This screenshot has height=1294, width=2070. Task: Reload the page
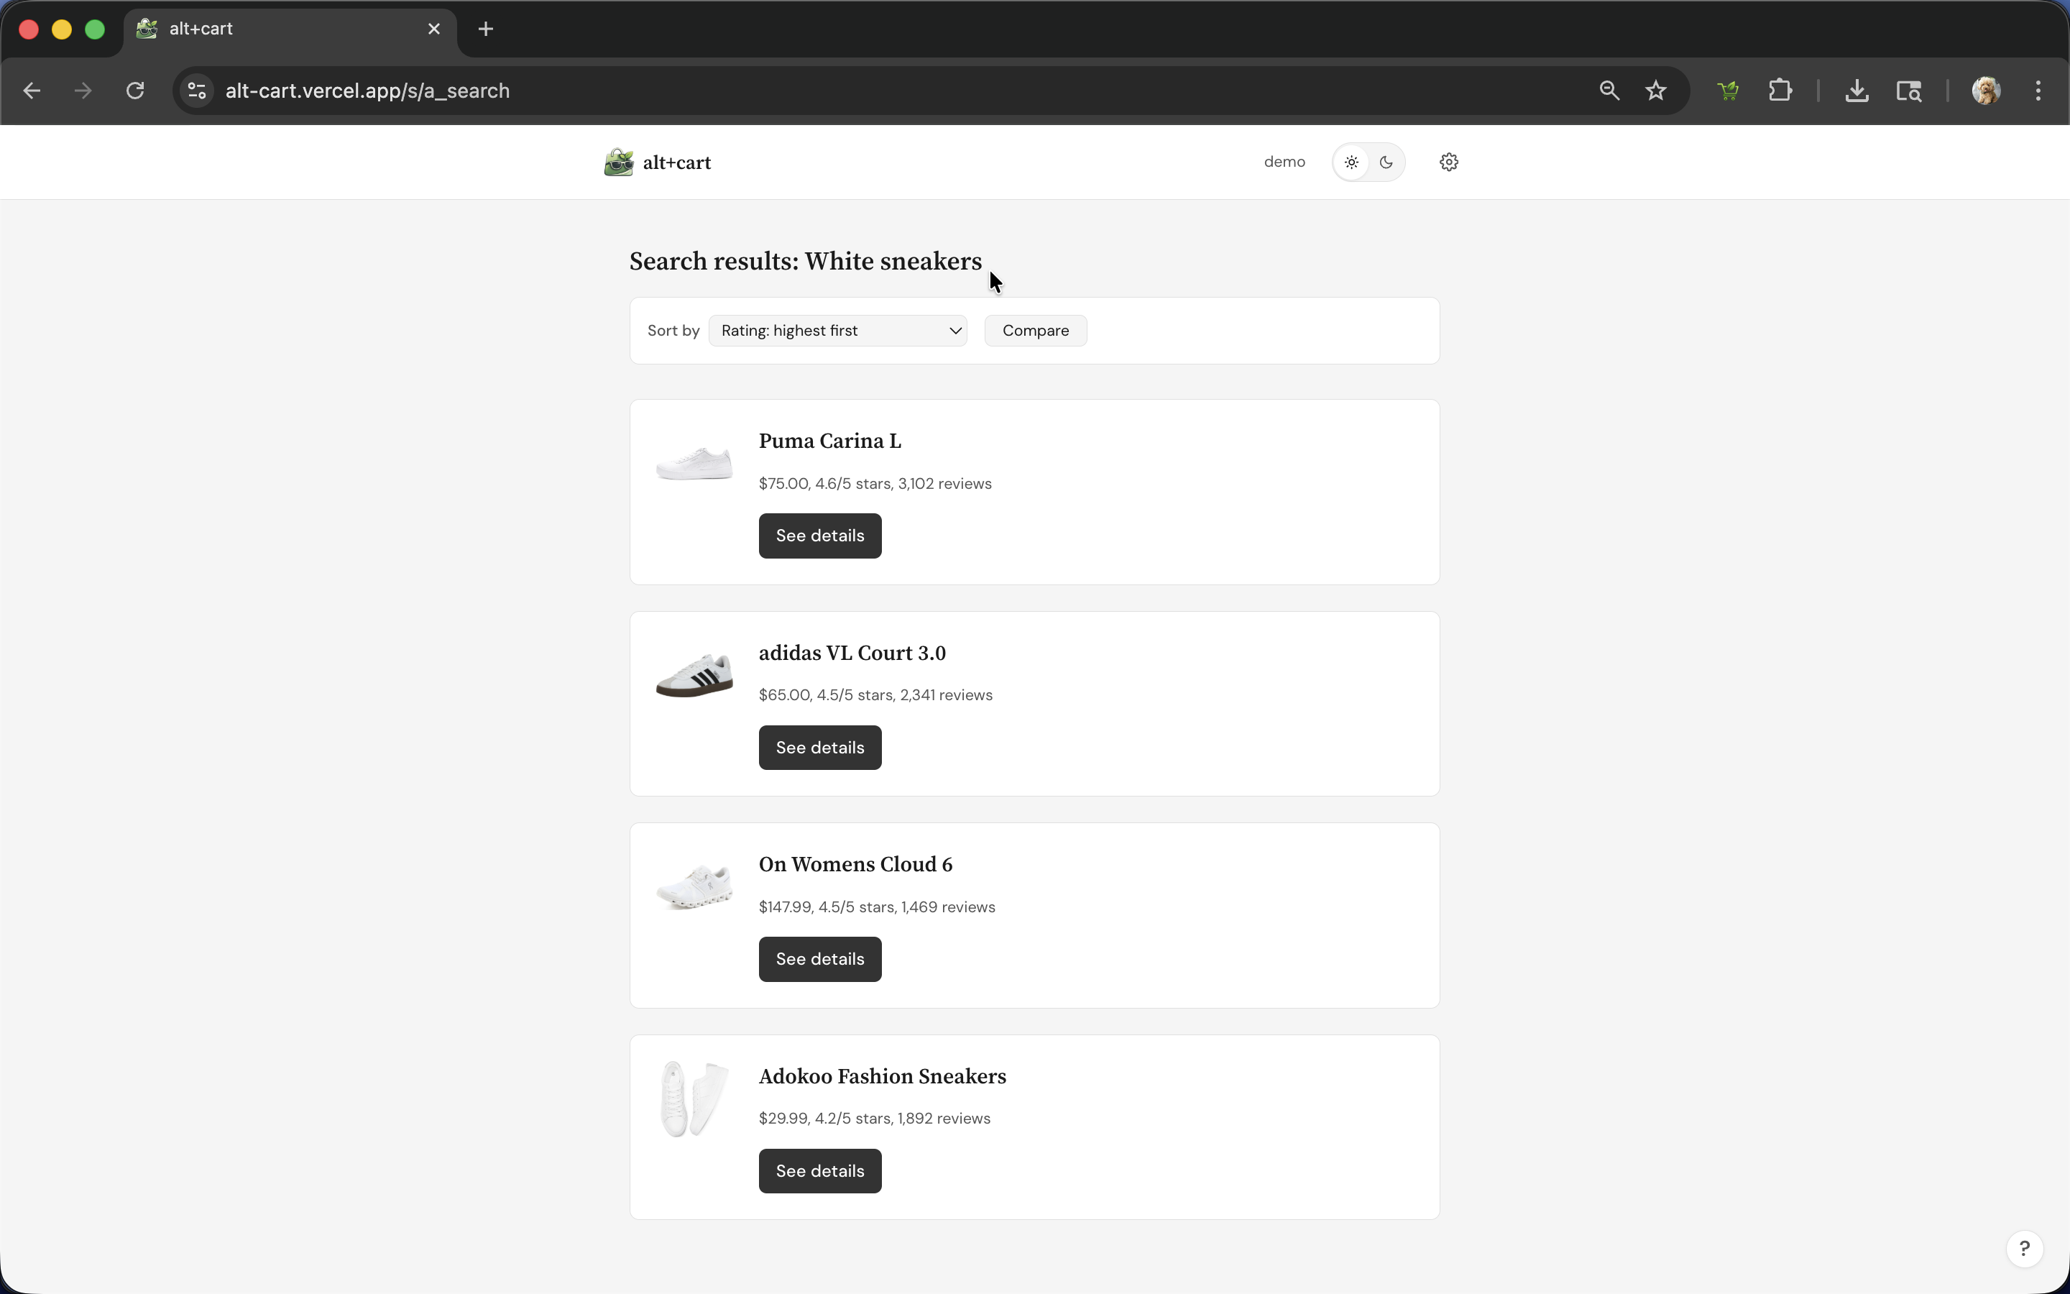(135, 90)
